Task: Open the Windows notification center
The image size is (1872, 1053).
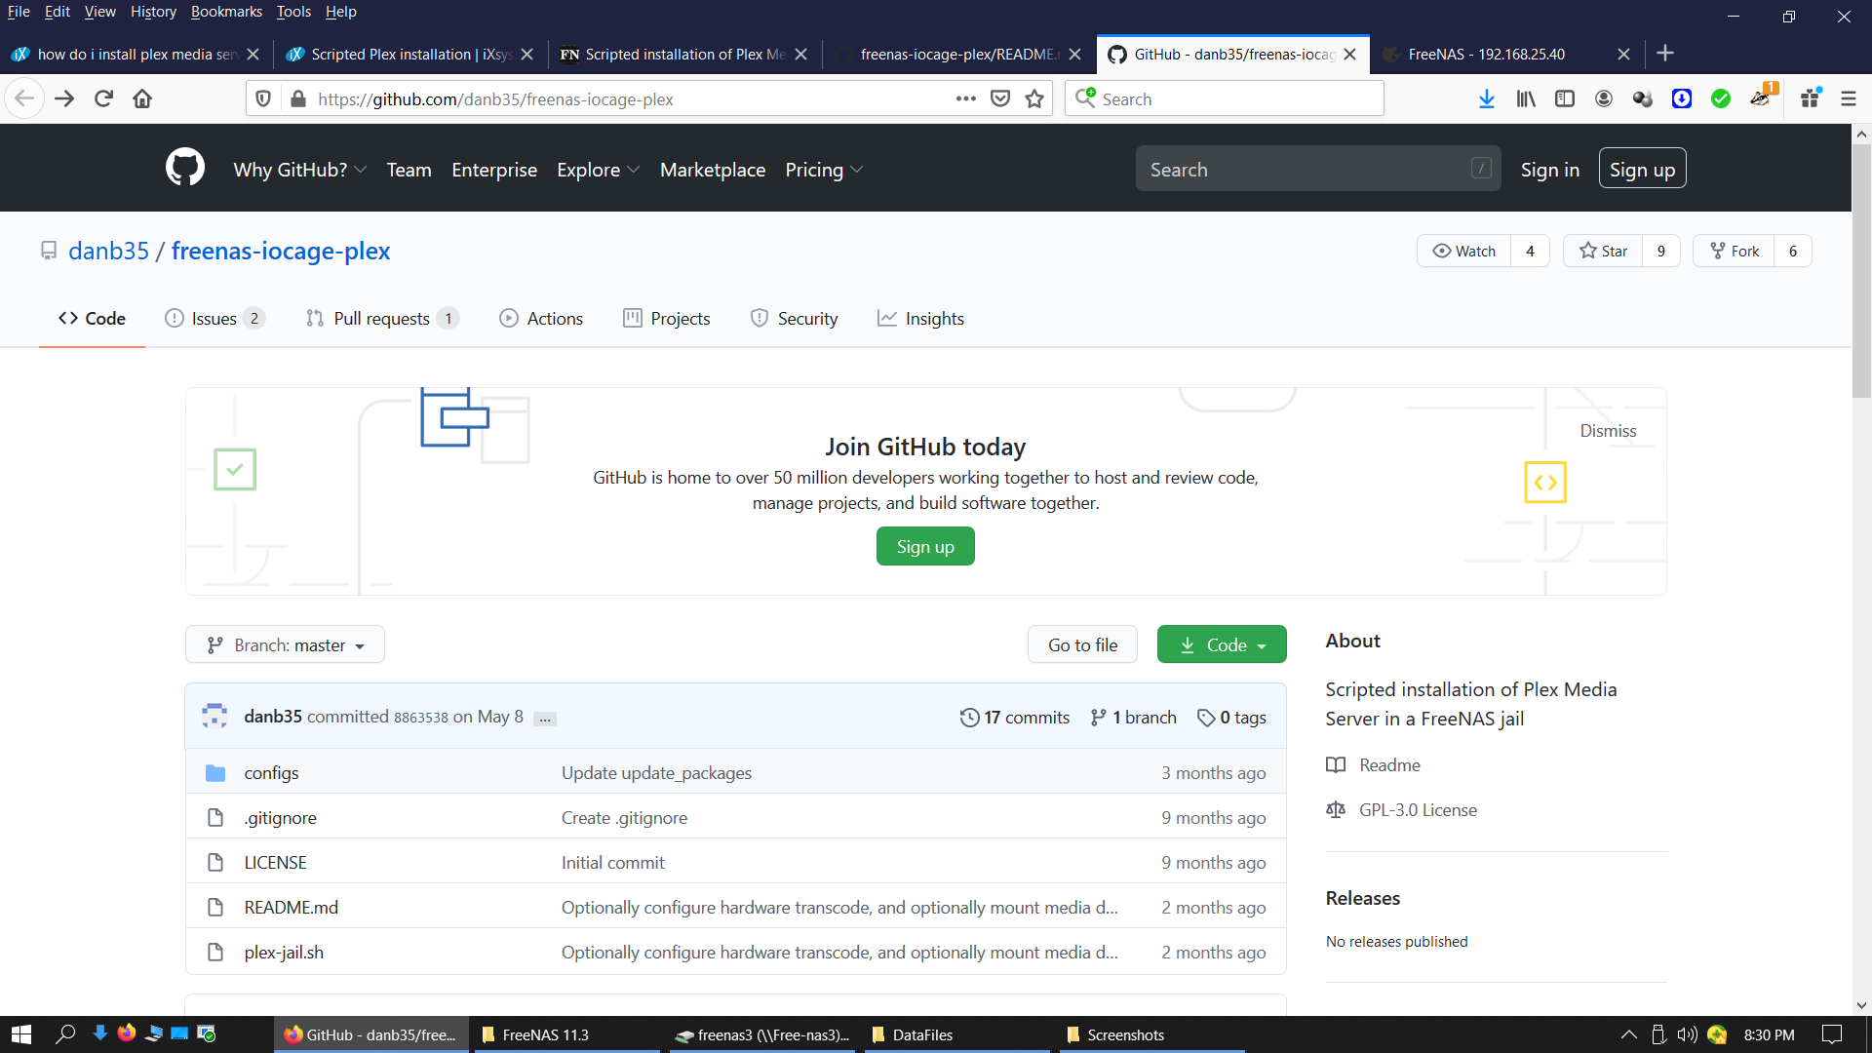Action: 1832,1034
